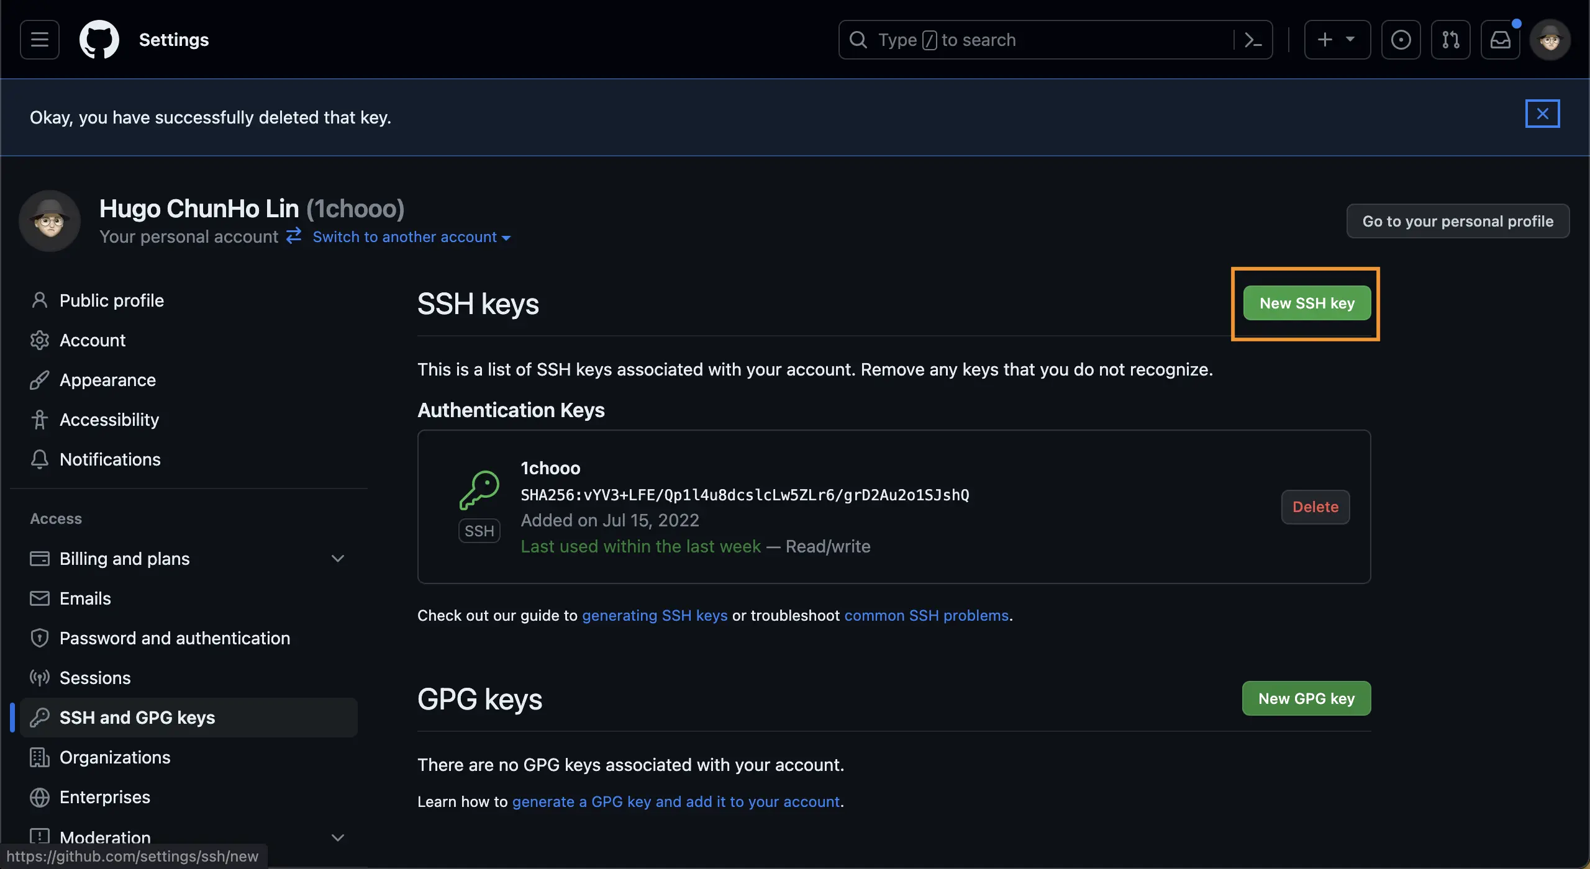The height and width of the screenshot is (869, 1590).
Task: Click the Public profile person icon
Action: pos(40,300)
